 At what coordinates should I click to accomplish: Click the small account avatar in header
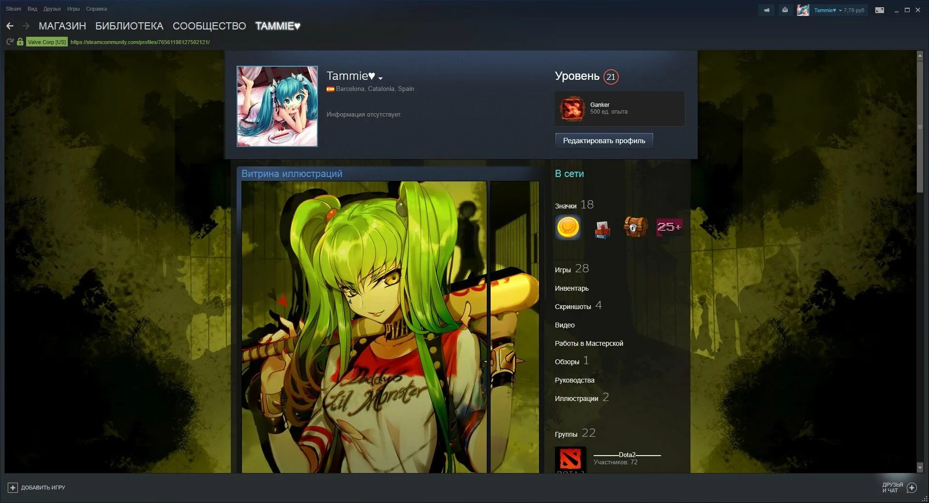click(803, 10)
